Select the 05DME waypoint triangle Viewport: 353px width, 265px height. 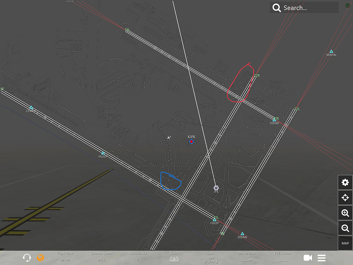(x=242, y=234)
